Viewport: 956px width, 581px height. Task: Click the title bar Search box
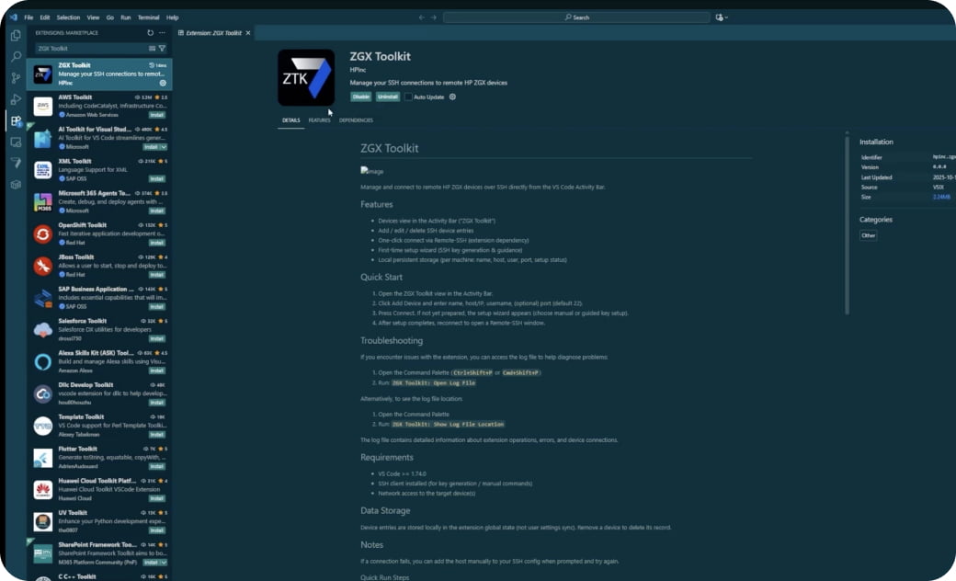576,17
